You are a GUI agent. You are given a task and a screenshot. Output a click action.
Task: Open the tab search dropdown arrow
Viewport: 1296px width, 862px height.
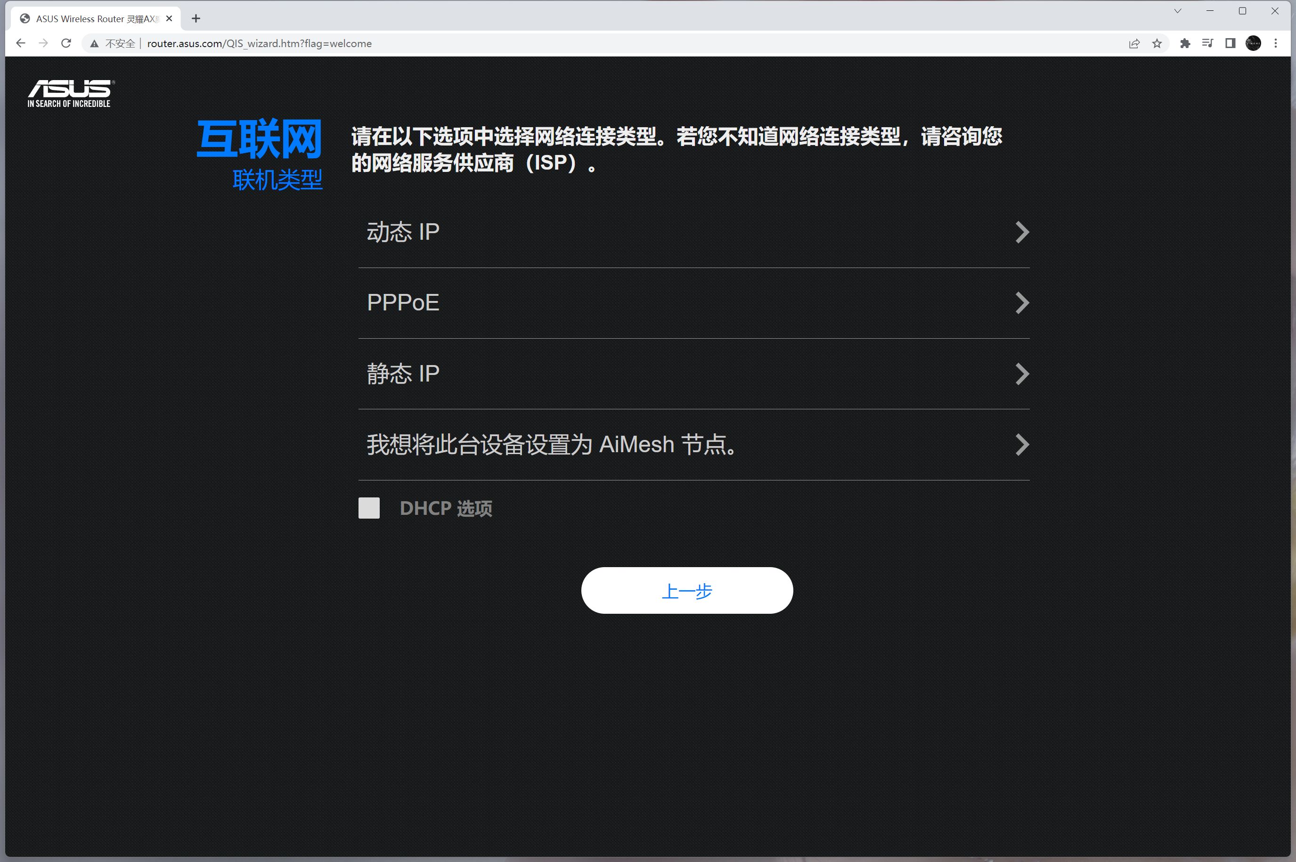[1178, 11]
